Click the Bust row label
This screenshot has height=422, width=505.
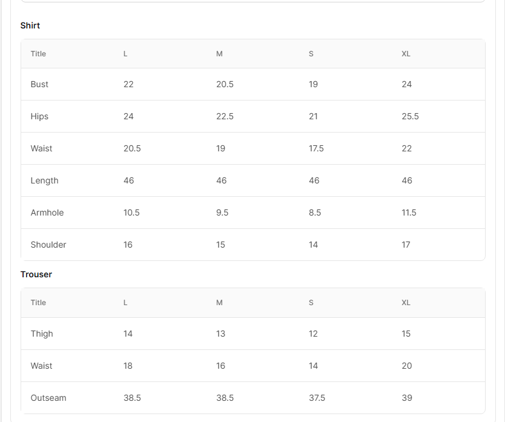(x=39, y=84)
